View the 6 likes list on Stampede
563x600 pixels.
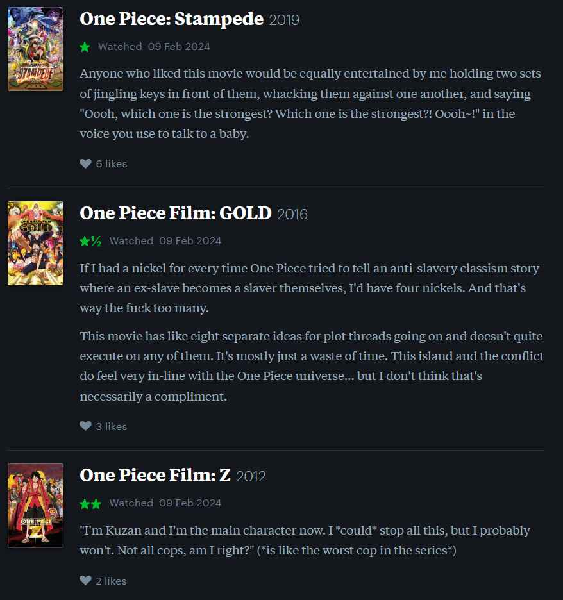pyautogui.click(x=112, y=163)
